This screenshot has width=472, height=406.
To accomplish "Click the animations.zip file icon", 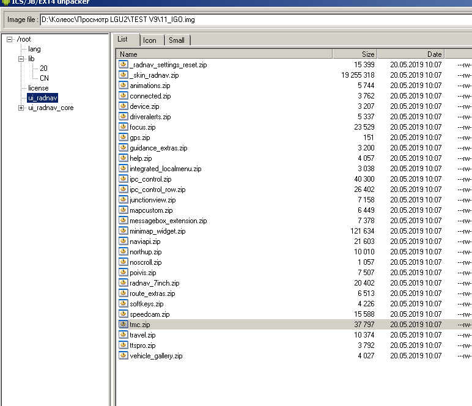I will (123, 85).
